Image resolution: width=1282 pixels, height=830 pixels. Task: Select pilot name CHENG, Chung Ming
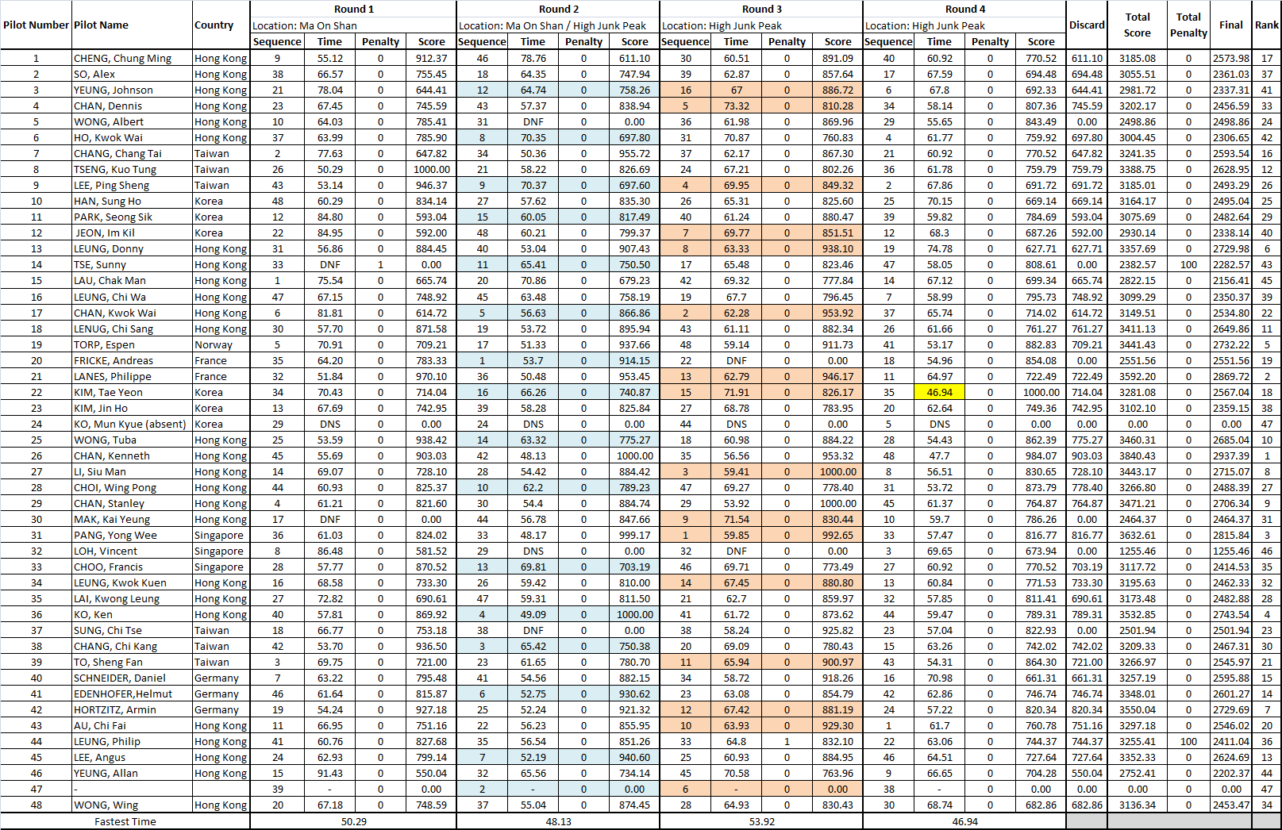click(x=122, y=59)
